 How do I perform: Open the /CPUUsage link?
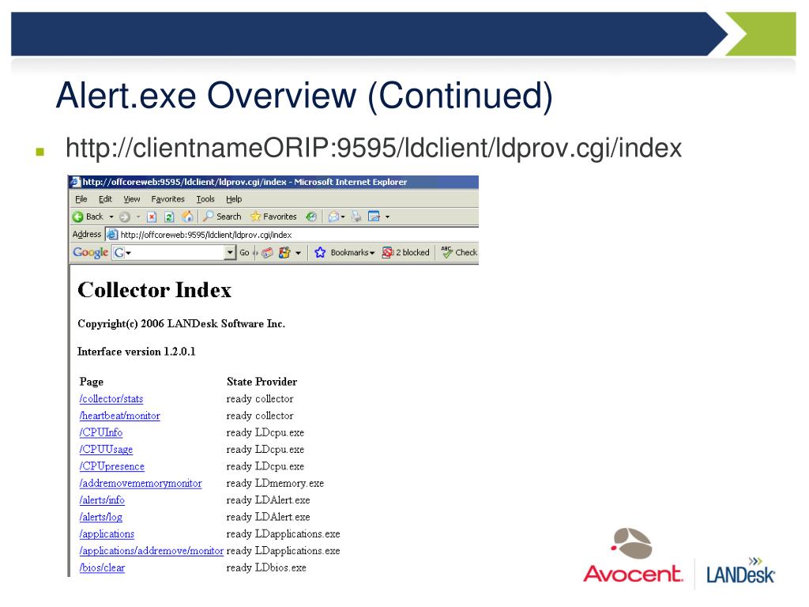click(x=107, y=450)
